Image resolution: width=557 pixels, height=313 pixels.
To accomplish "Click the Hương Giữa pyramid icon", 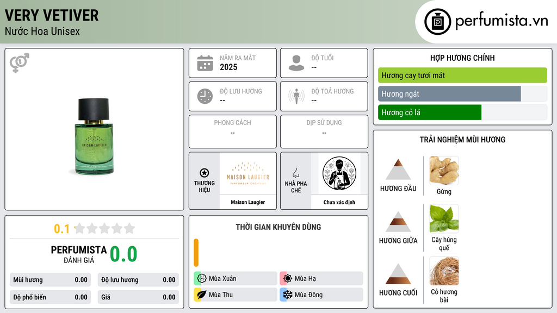I will (x=398, y=222).
